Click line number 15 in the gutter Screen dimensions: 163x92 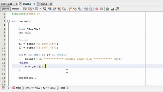(x=4, y=66)
